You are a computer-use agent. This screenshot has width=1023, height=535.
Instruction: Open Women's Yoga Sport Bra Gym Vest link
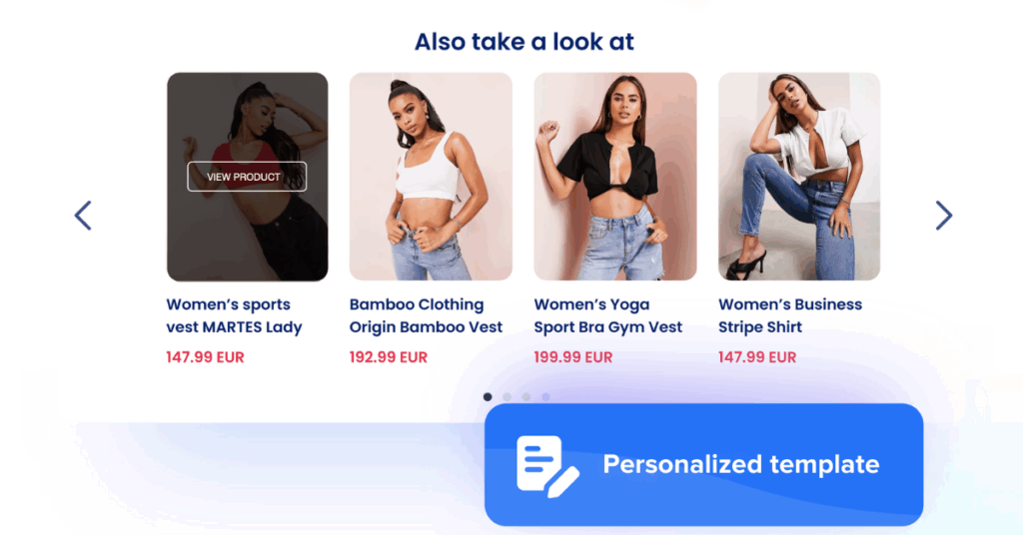pos(608,315)
